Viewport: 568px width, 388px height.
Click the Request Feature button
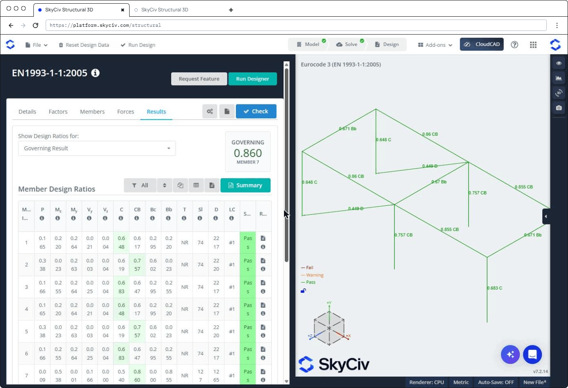(x=199, y=79)
